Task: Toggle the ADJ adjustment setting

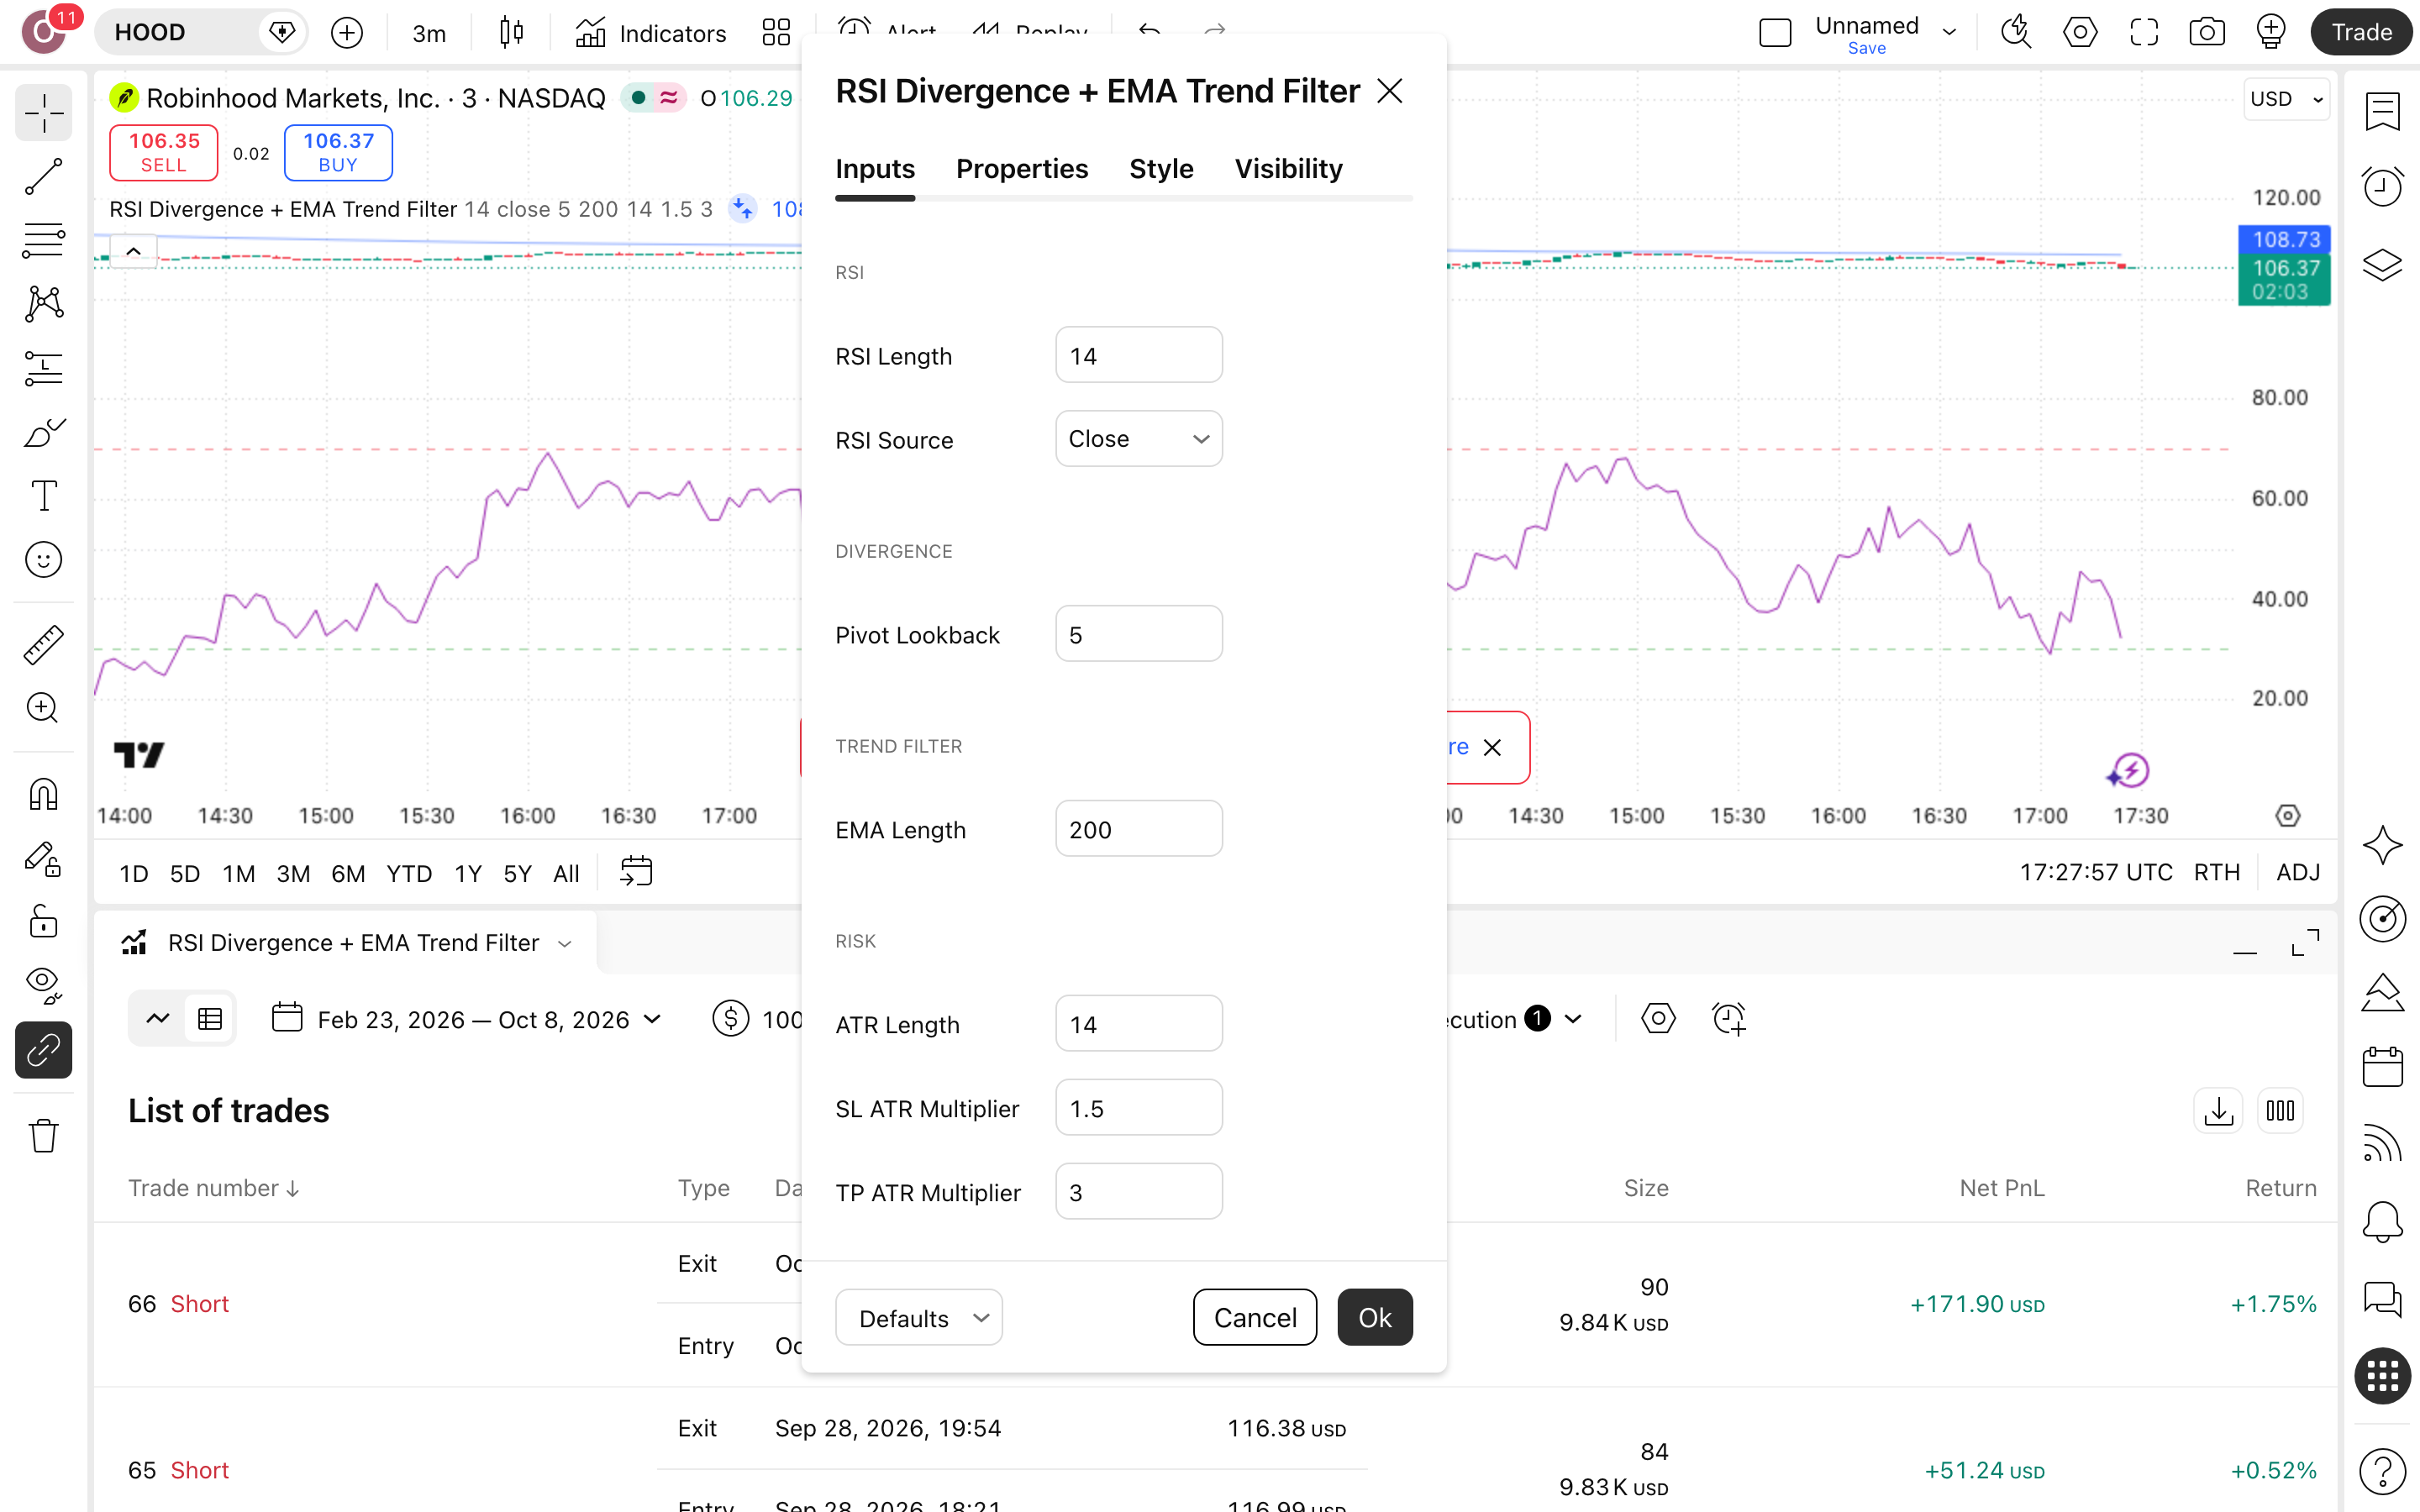Action: [x=2298, y=873]
